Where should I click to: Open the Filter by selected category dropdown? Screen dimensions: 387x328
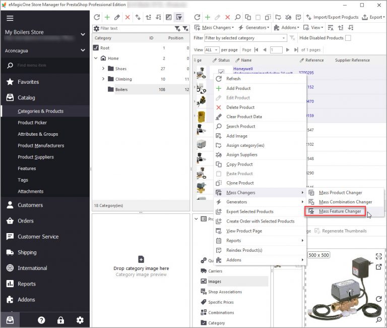245,38
